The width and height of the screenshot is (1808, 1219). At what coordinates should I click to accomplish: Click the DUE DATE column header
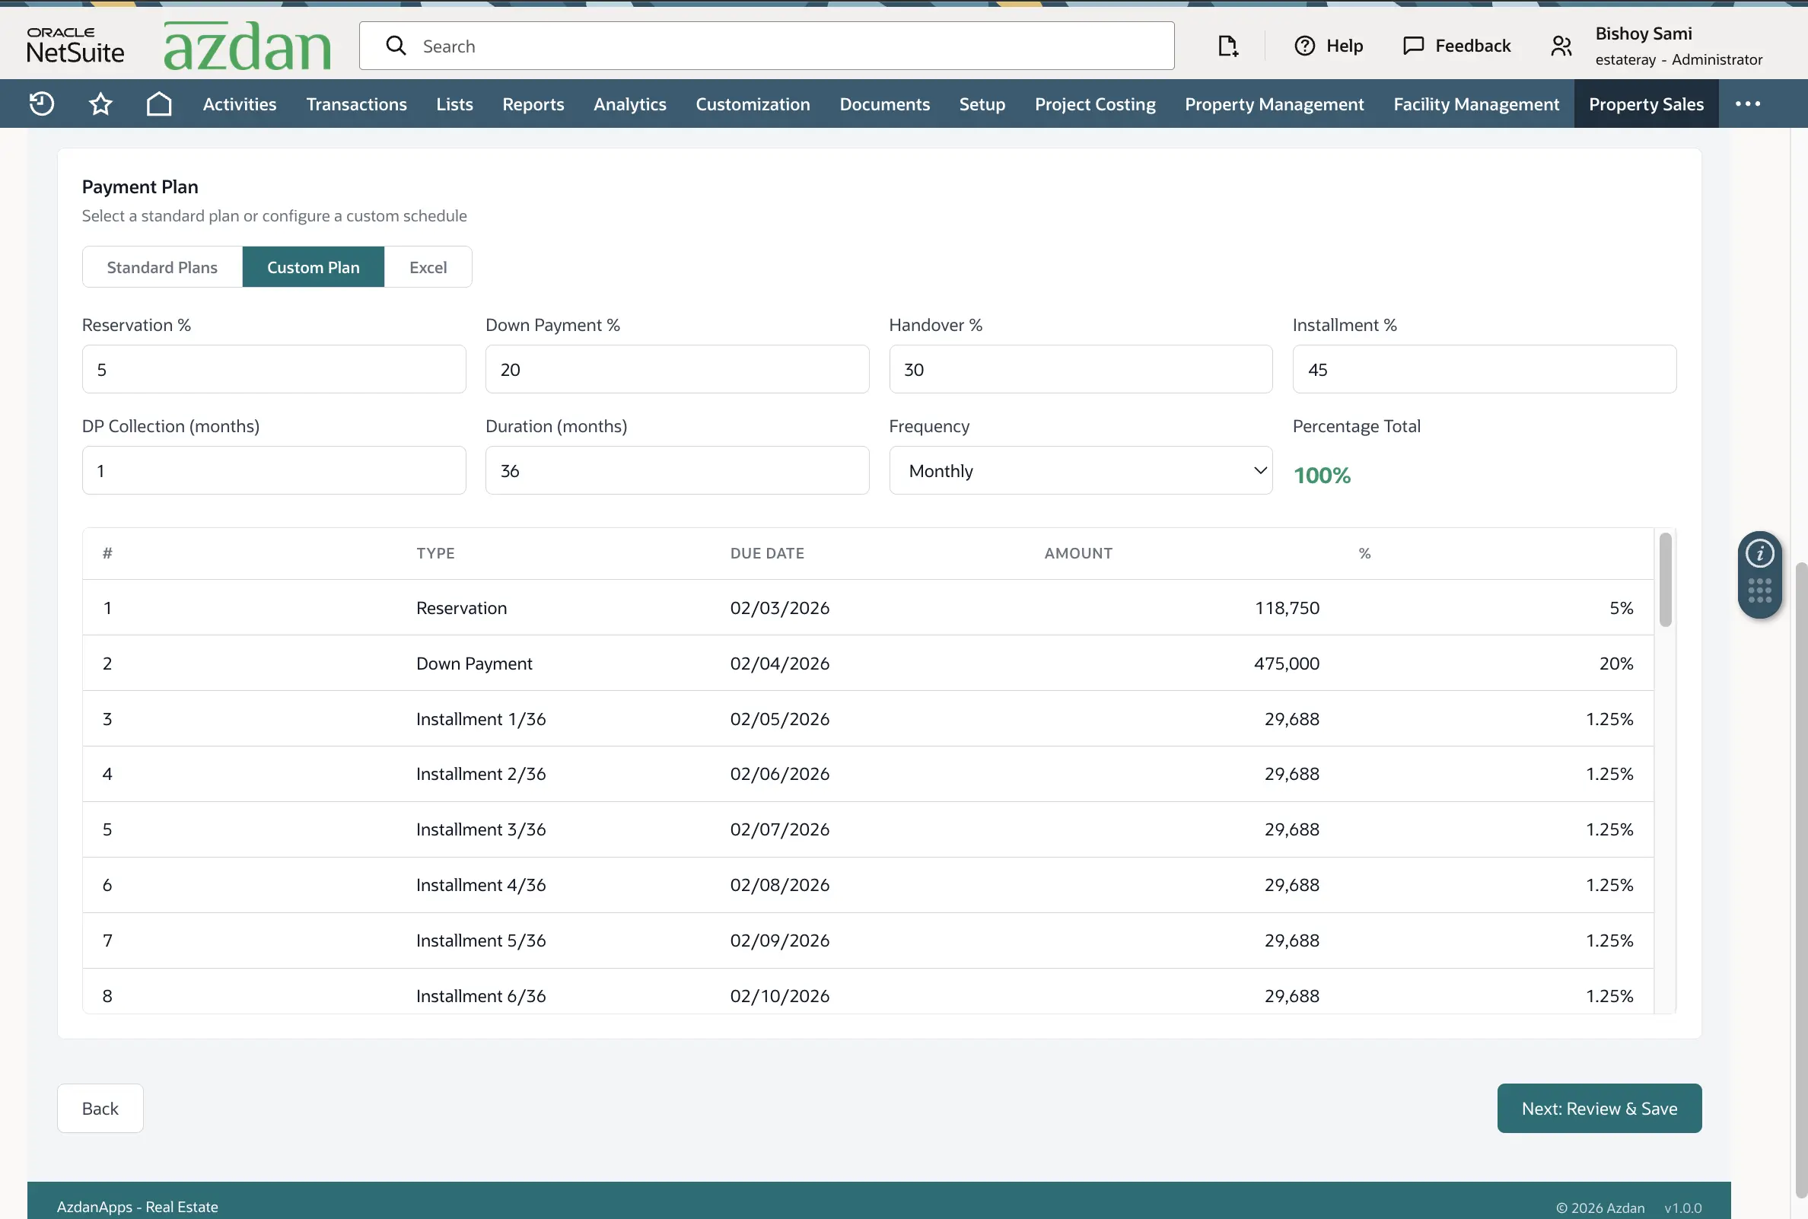[x=767, y=553]
